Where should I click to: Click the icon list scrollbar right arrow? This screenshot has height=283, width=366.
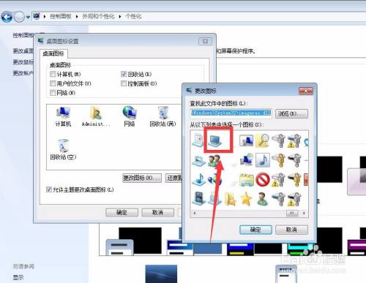304,213
